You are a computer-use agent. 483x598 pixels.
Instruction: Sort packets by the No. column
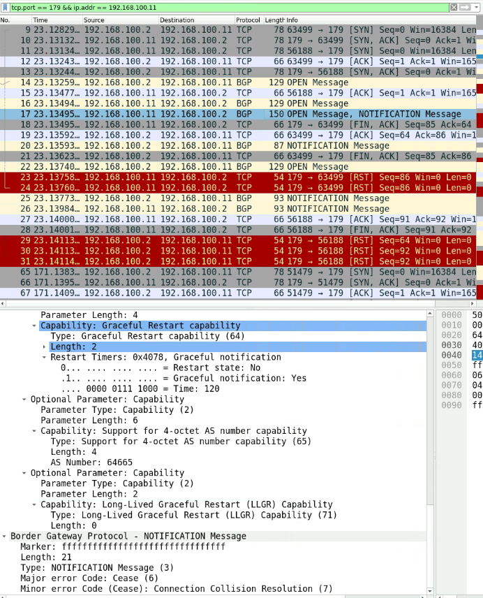15,20
